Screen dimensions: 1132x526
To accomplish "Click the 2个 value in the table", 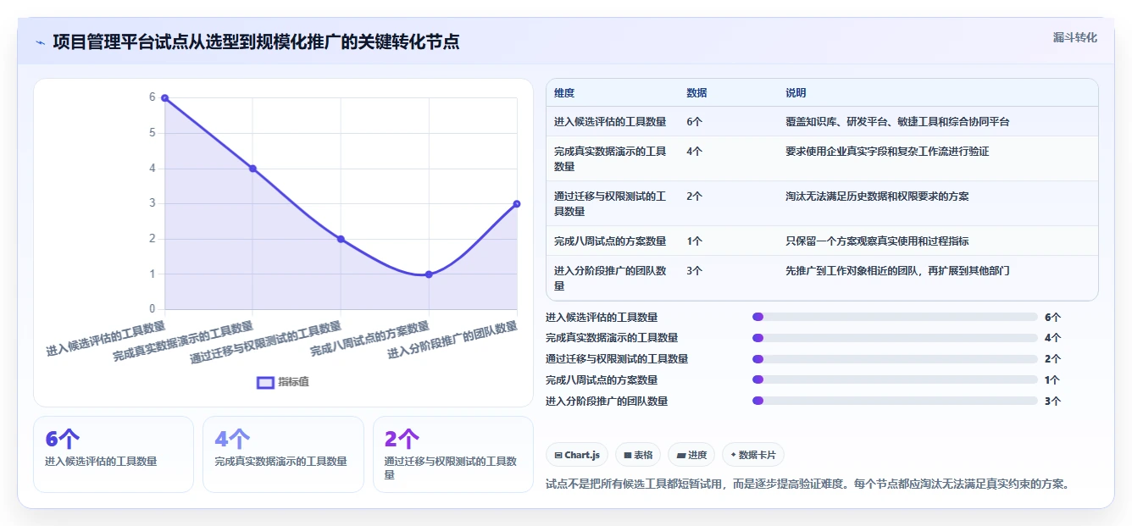I will [694, 197].
